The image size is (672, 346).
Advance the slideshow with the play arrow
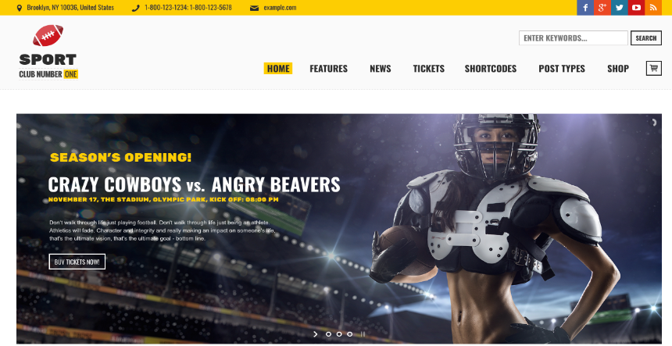pyautogui.click(x=316, y=334)
